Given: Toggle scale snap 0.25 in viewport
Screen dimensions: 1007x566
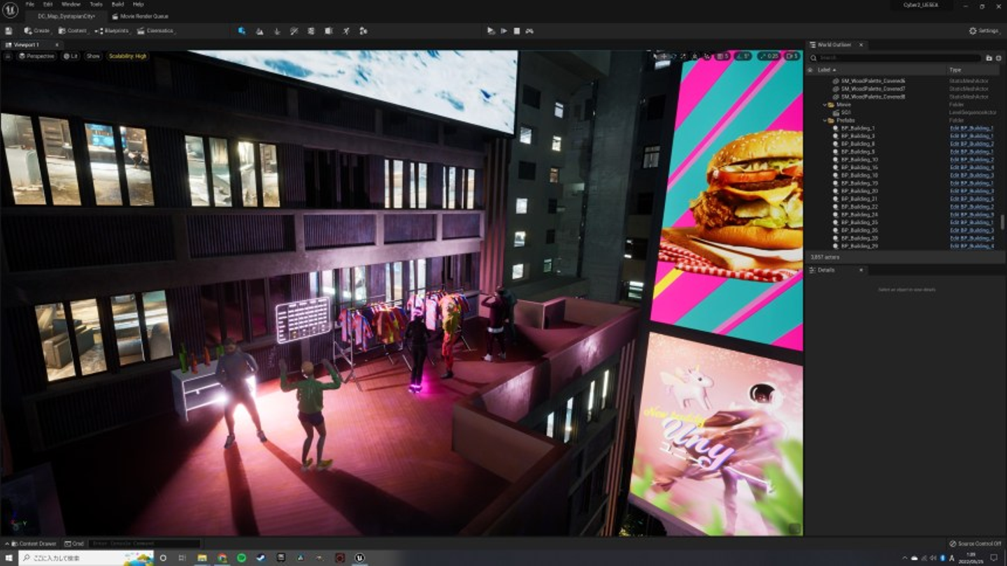Looking at the screenshot, I should coord(768,56).
